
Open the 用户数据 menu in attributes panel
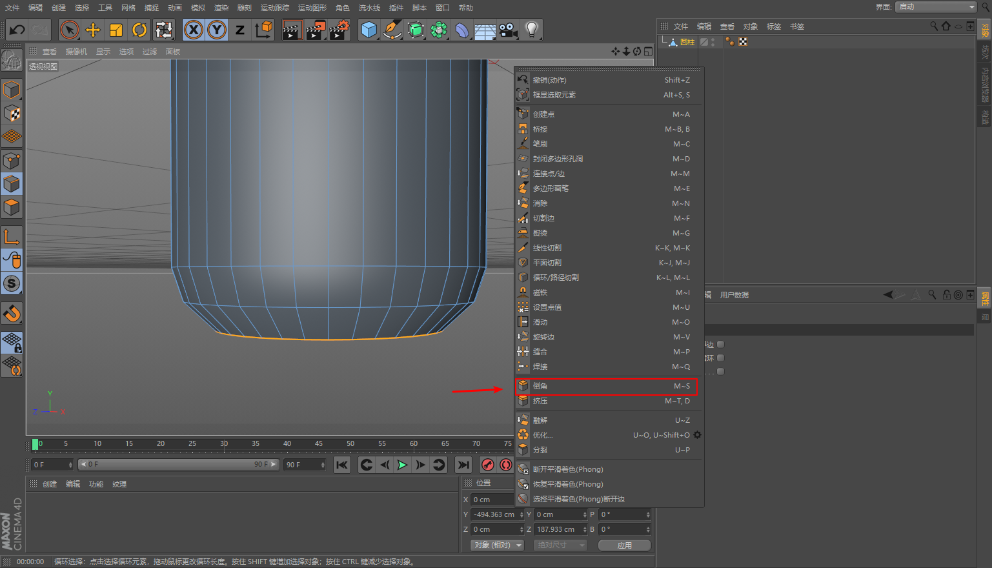pos(734,295)
